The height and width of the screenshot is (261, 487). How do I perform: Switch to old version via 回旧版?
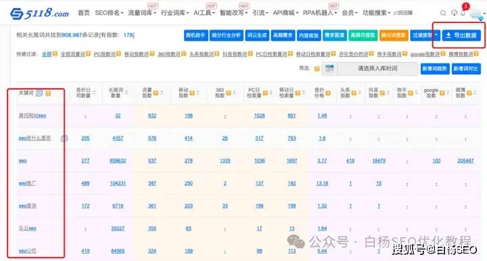pos(403,13)
